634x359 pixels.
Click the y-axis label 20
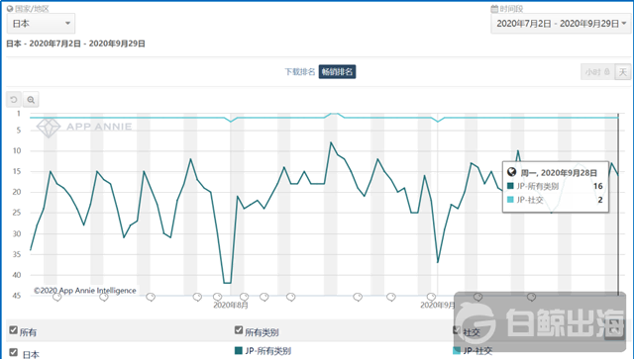tap(17, 192)
